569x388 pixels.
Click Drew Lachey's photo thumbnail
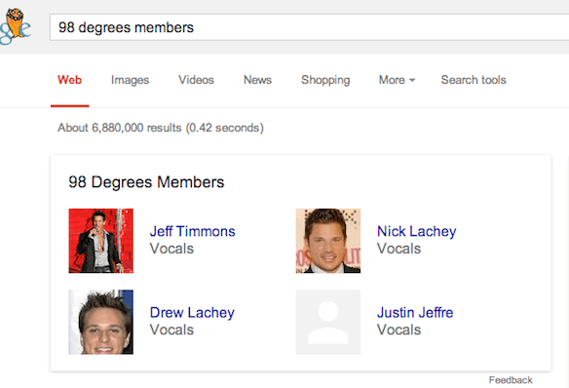click(x=101, y=322)
